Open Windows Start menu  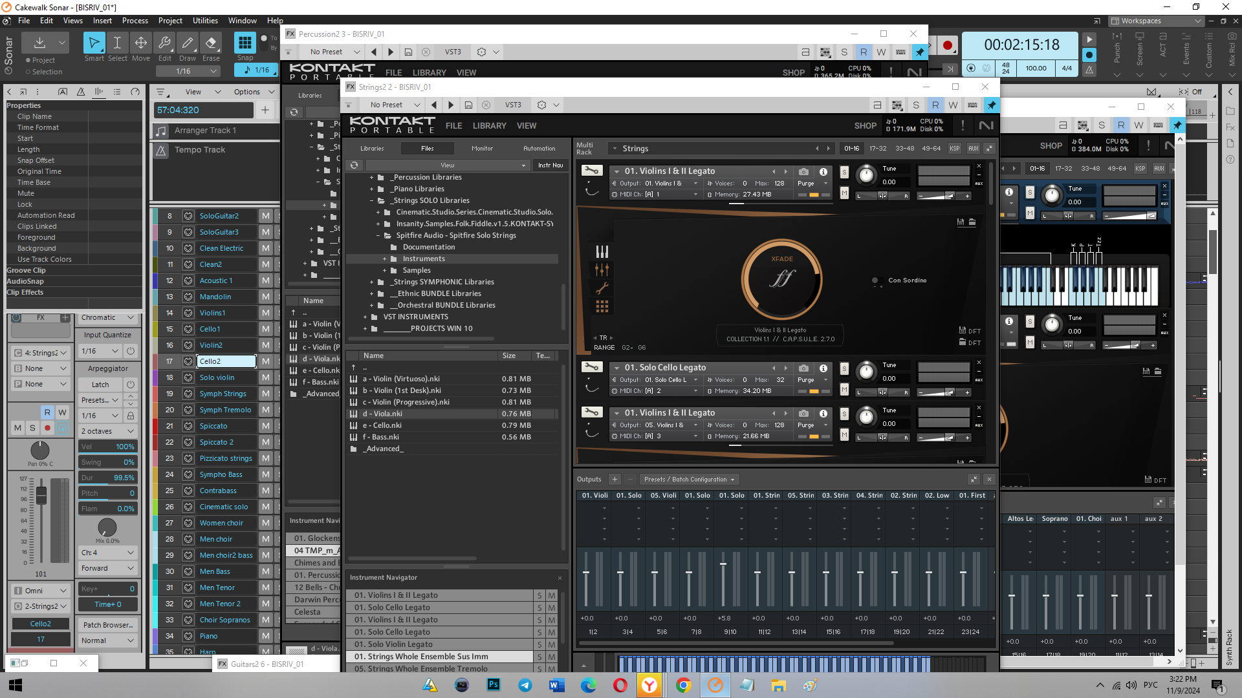pos(16,685)
